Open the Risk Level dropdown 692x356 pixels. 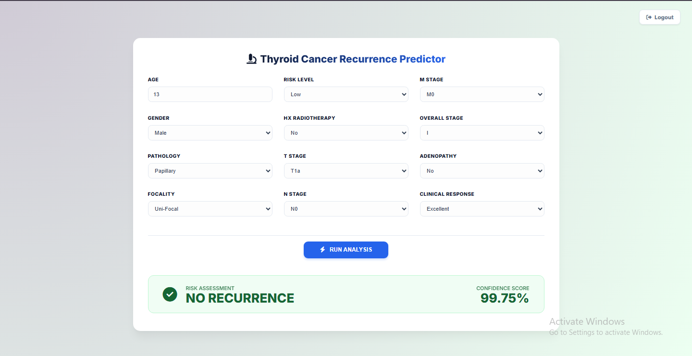click(346, 94)
